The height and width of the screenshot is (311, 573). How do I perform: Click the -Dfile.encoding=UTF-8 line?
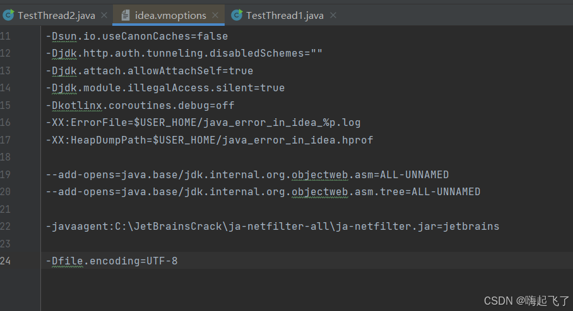coord(112,261)
